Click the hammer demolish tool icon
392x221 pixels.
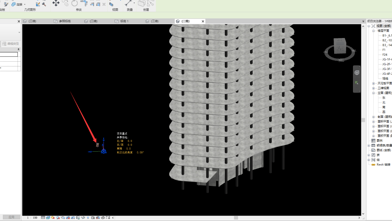tap(44, 4)
